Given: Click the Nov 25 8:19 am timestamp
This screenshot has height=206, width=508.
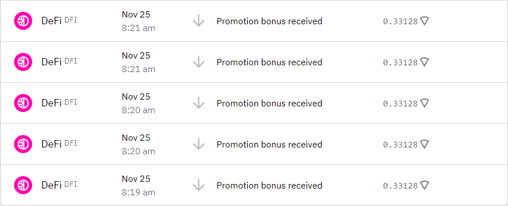Looking at the screenshot, I should [138, 186].
